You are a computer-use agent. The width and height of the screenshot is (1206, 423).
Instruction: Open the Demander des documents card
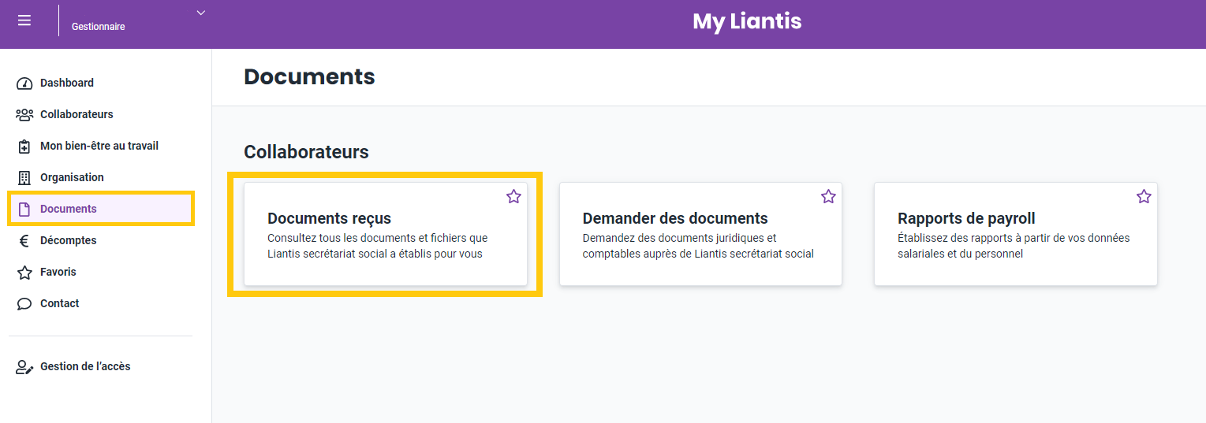[x=700, y=234]
